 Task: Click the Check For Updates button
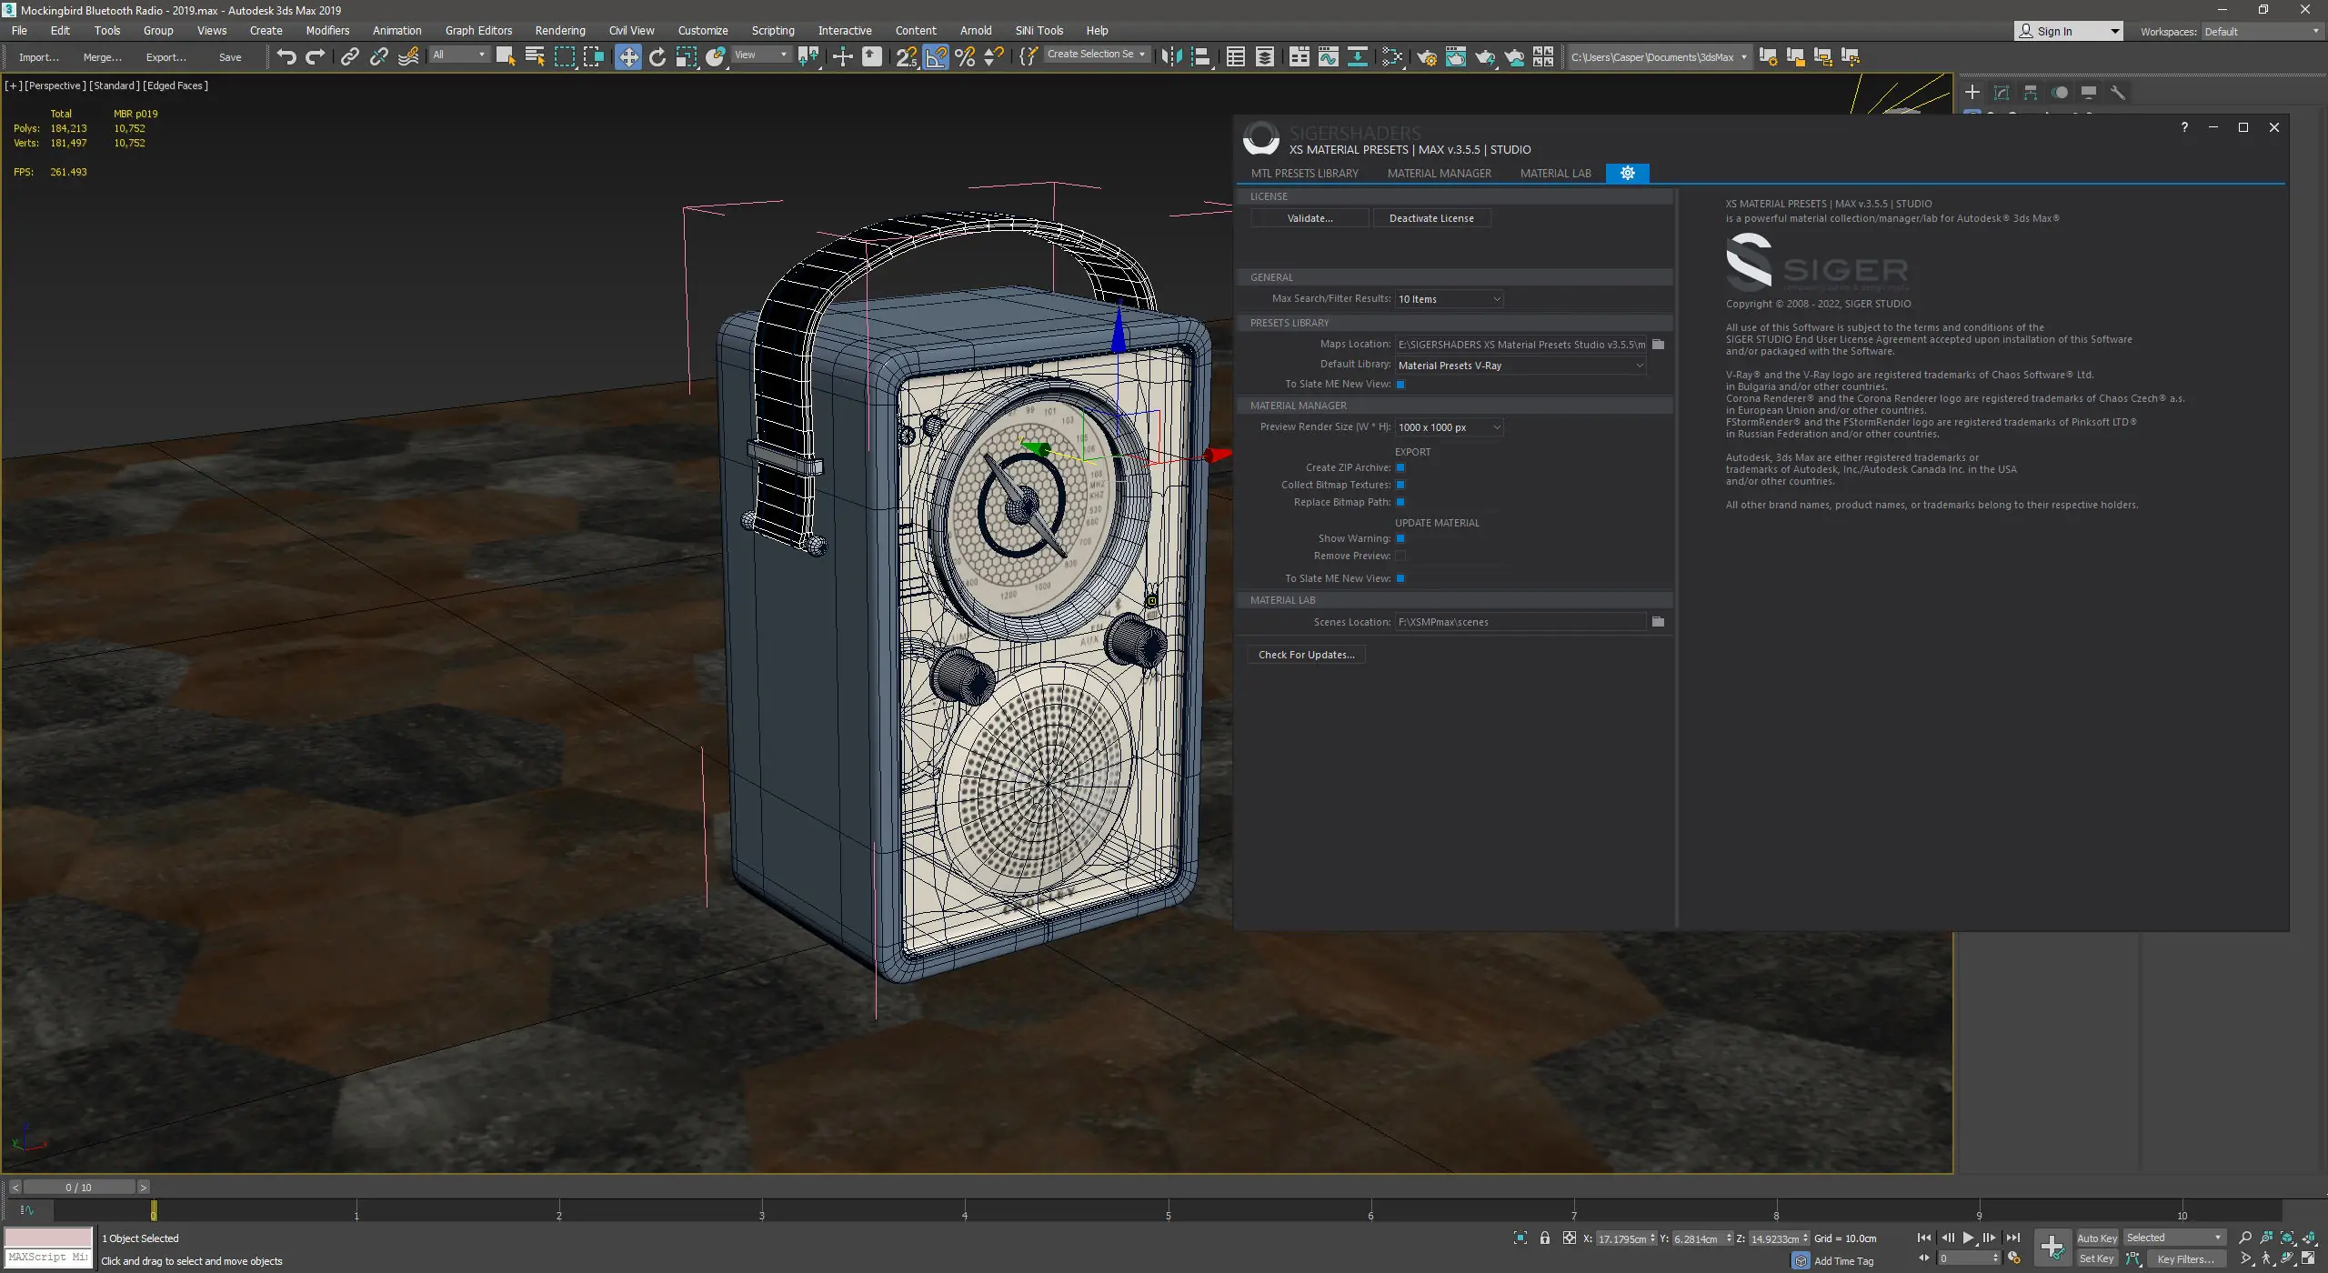click(x=1306, y=655)
